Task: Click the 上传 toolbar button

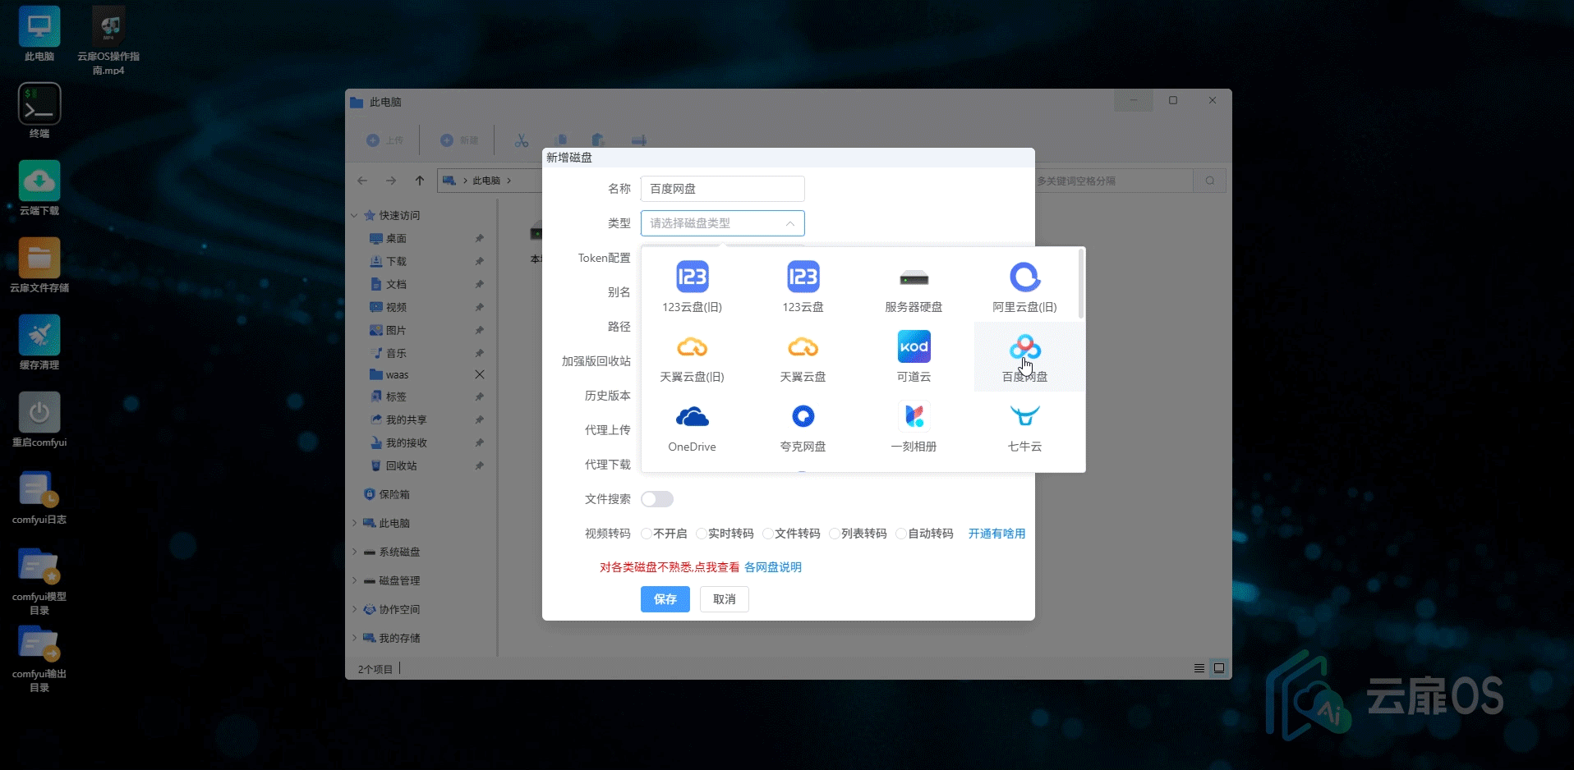Action: [x=384, y=140]
